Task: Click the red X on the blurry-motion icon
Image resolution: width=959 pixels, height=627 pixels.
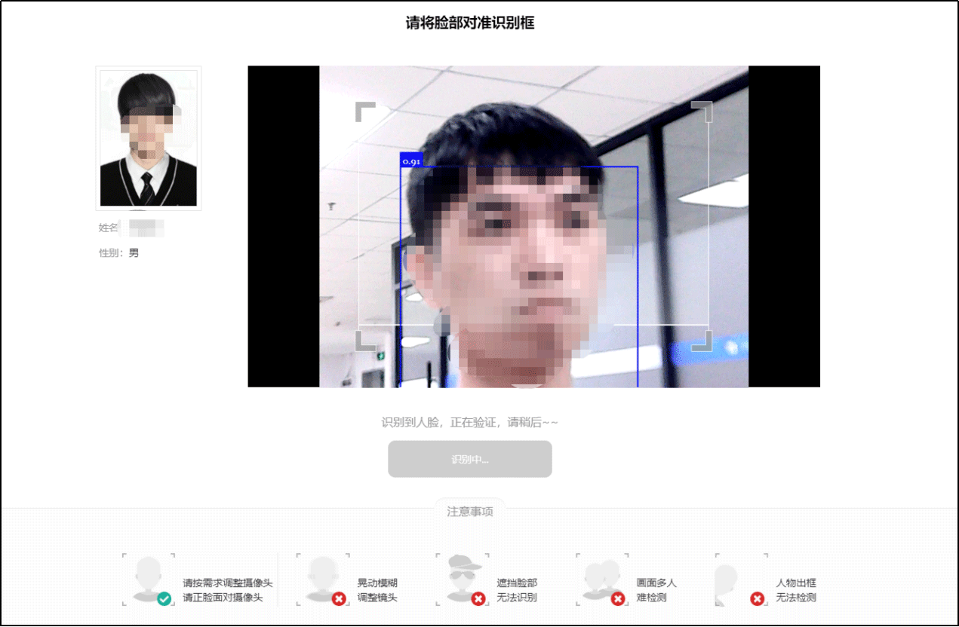Action: pyautogui.click(x=339, y=599)
